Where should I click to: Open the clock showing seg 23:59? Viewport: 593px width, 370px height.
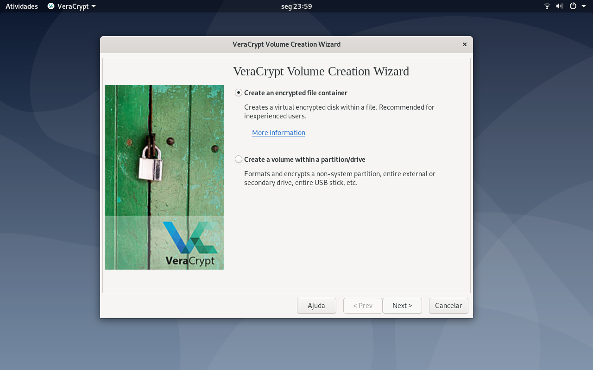tap(296, 6)
